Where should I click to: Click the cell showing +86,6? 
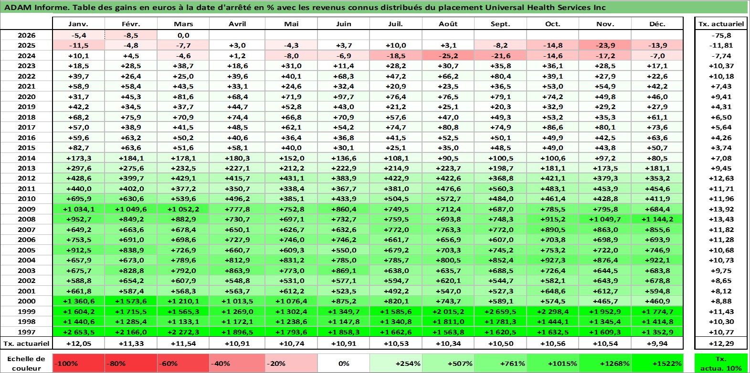coord(553,127)
